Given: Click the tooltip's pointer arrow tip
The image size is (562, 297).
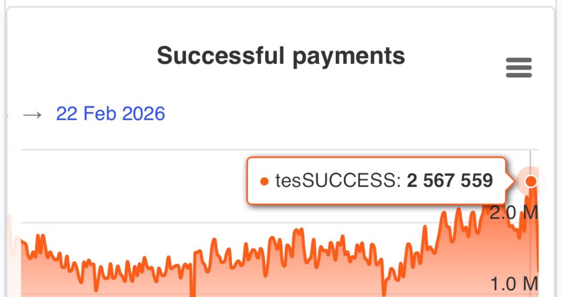Looking at the screenshot, I should click(513, 181).
